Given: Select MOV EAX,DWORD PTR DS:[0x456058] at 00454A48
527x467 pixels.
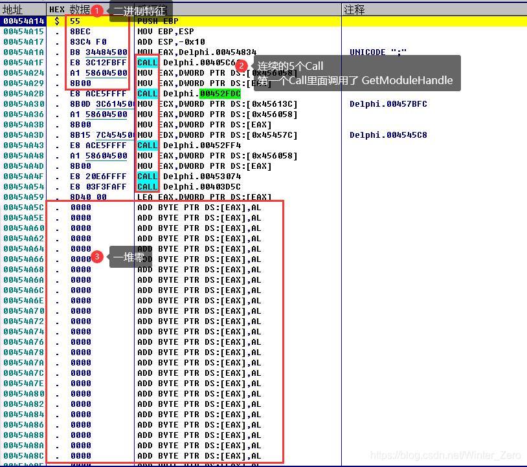Looking at the screenshot, I should pyautogui.click(x=218, y=156).
